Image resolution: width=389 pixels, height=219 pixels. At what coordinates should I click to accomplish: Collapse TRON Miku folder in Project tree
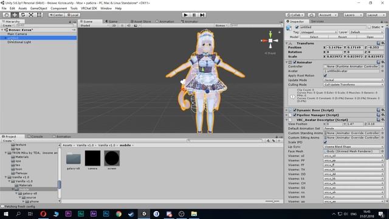5,153
